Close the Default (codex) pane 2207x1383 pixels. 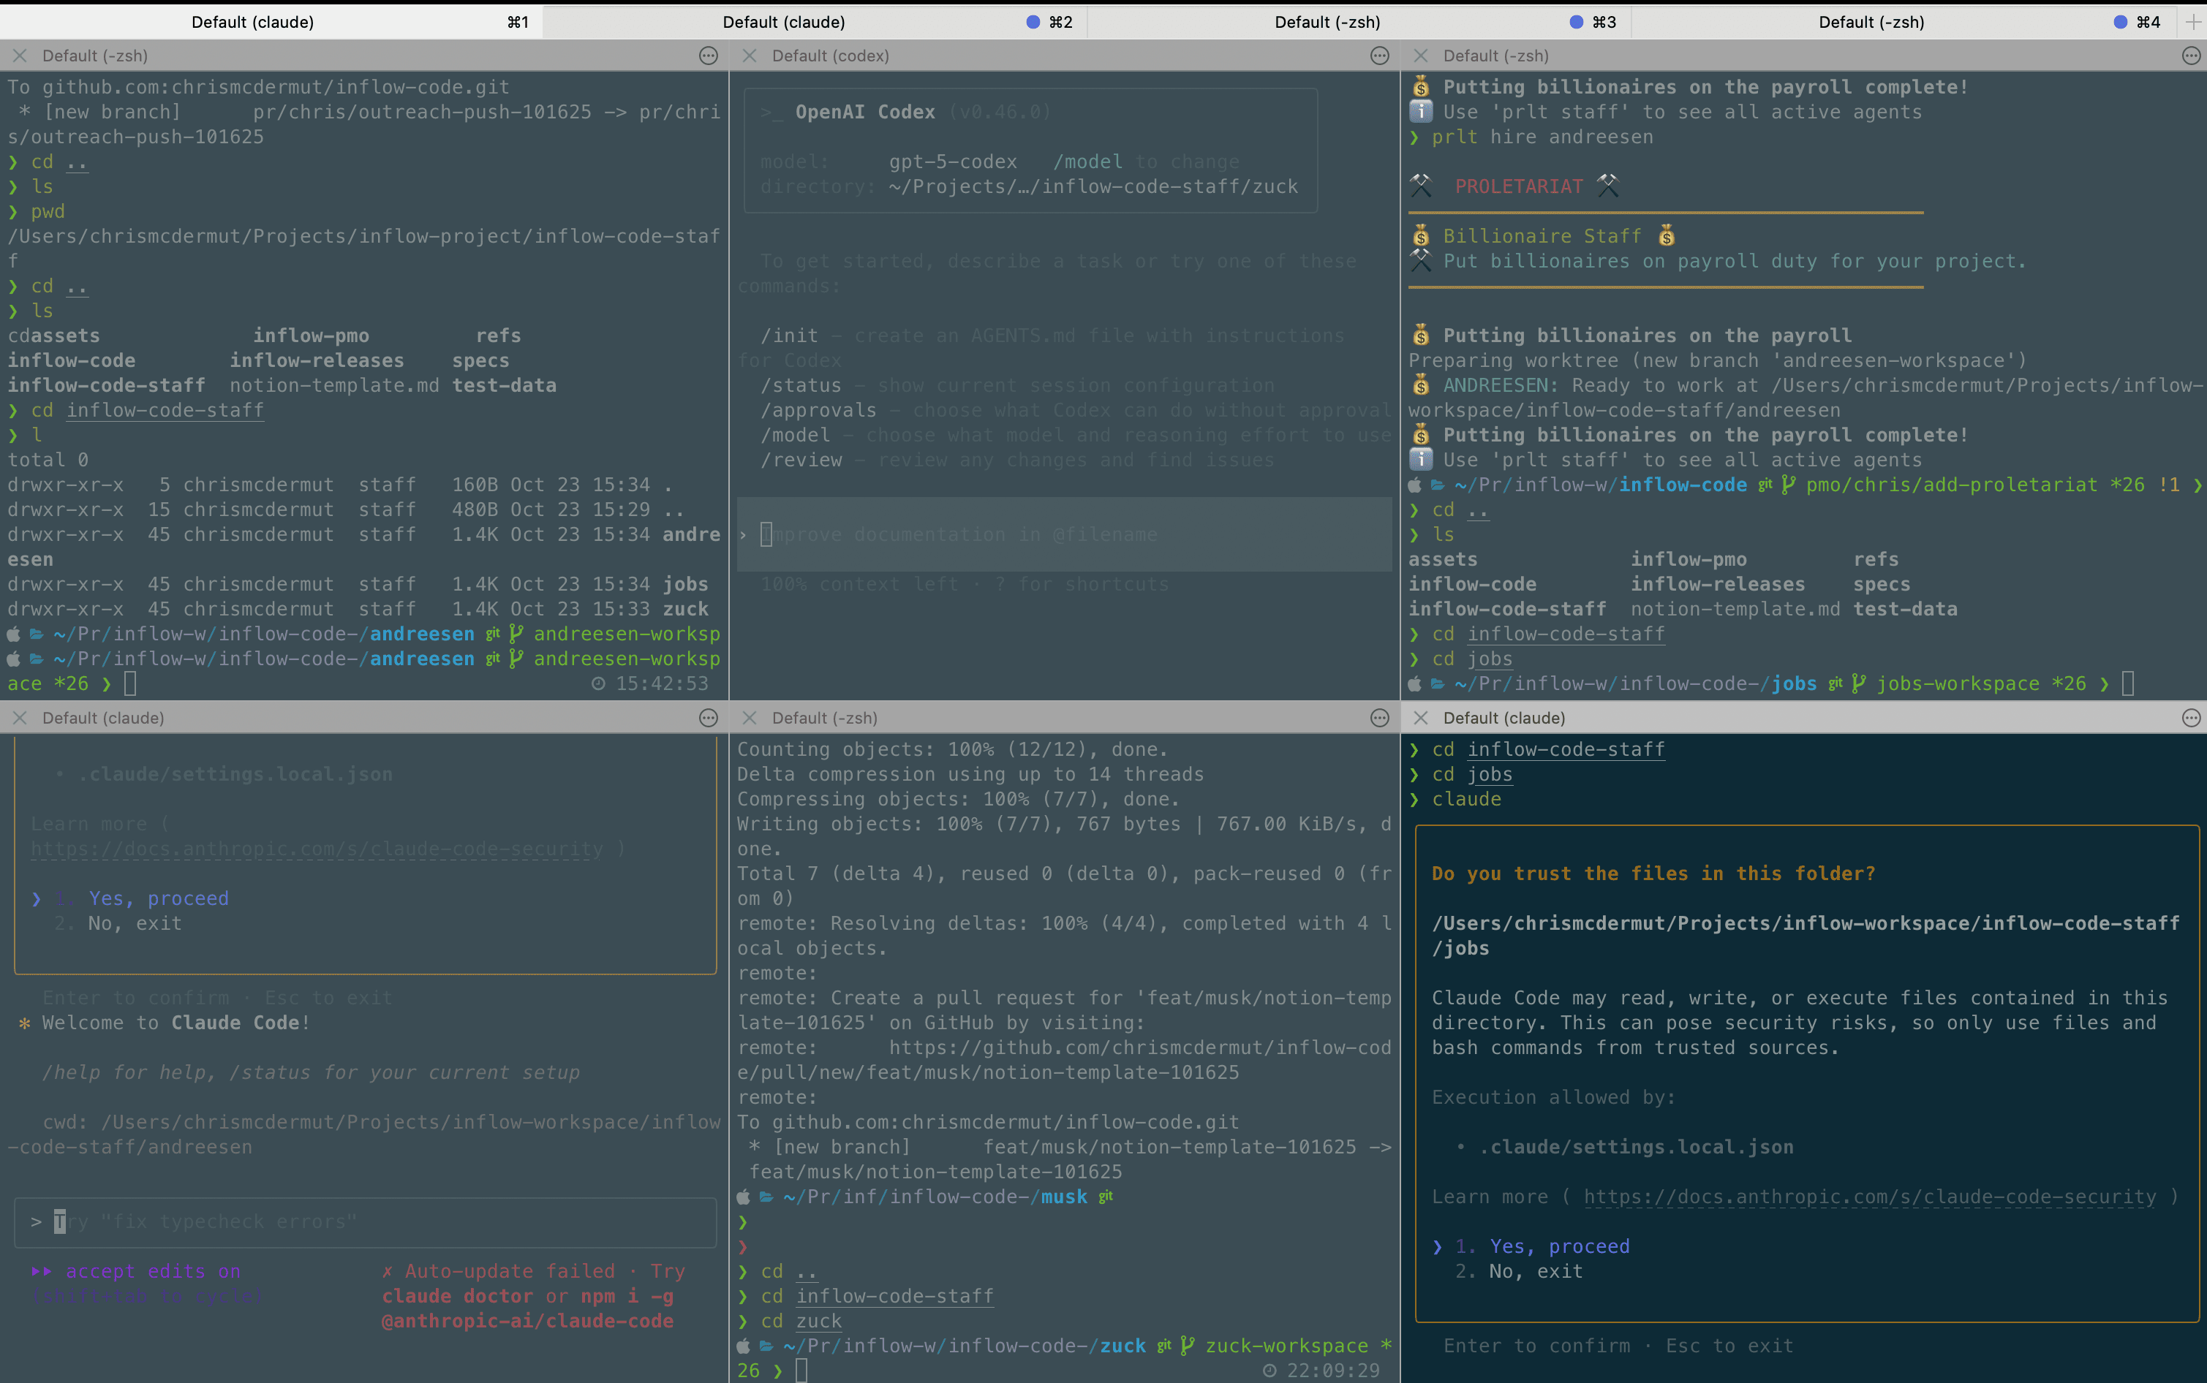coord(750,56)
